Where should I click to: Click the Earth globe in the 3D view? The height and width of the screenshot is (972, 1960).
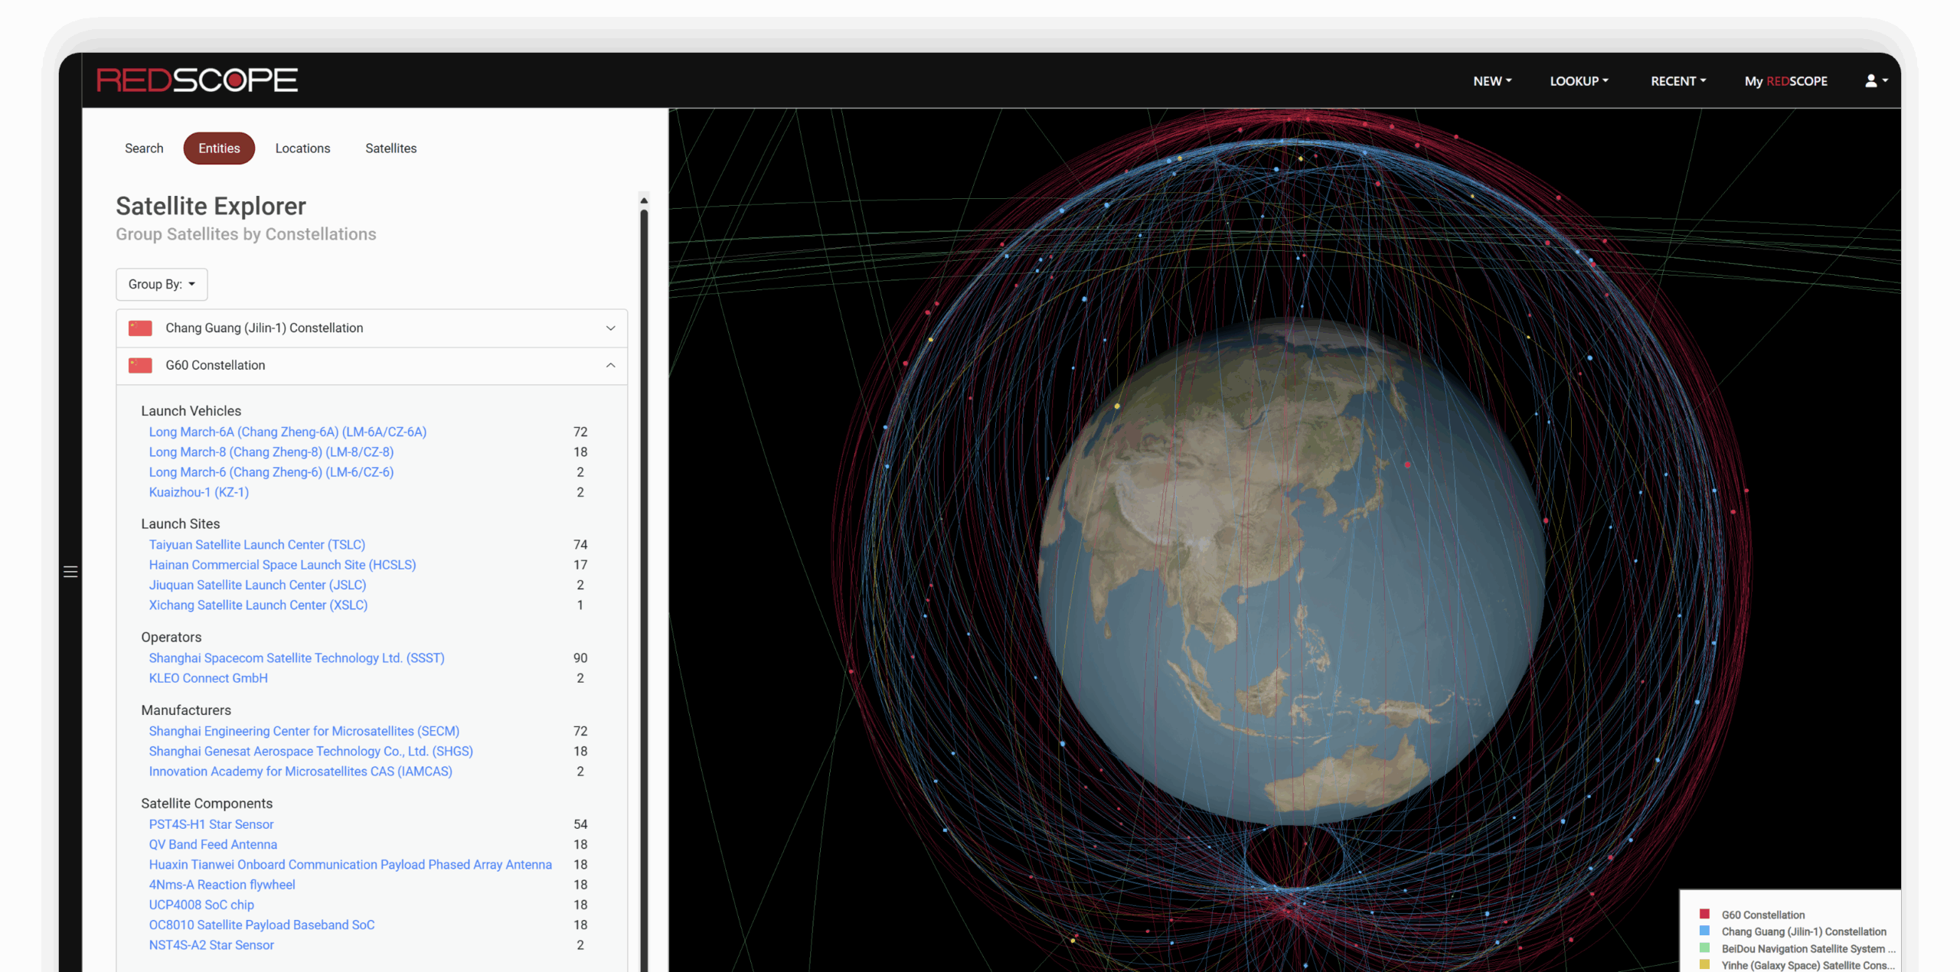(1292, 570)
